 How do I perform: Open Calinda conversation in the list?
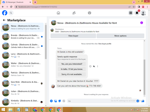pos(22,46)
